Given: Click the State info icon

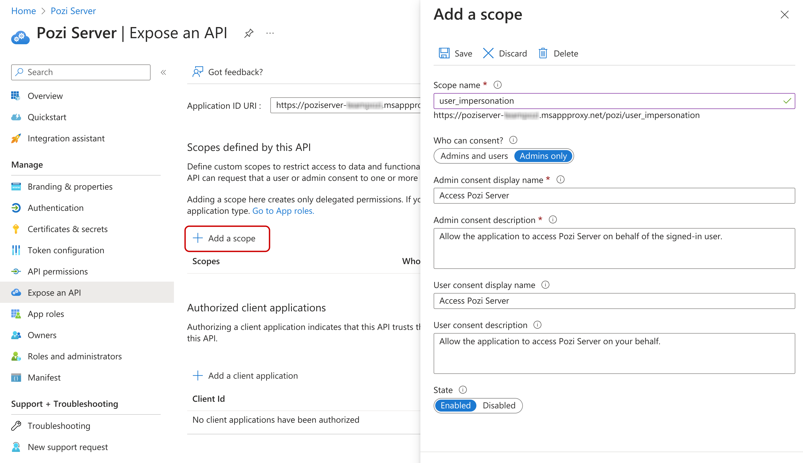Looking at the screenshot, I should pyautogui.click(x=463, y=390).
